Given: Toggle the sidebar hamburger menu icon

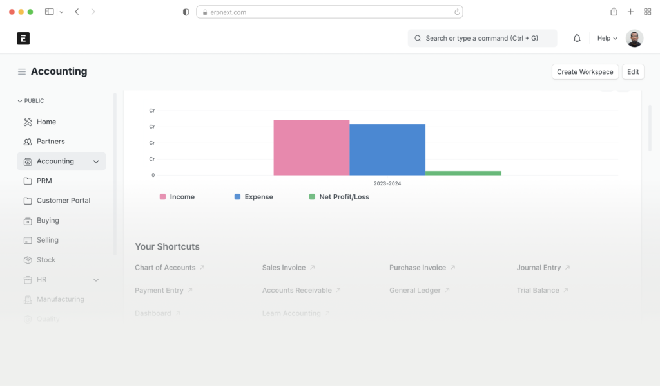Looking at the screenshot, I should point(22,72).
